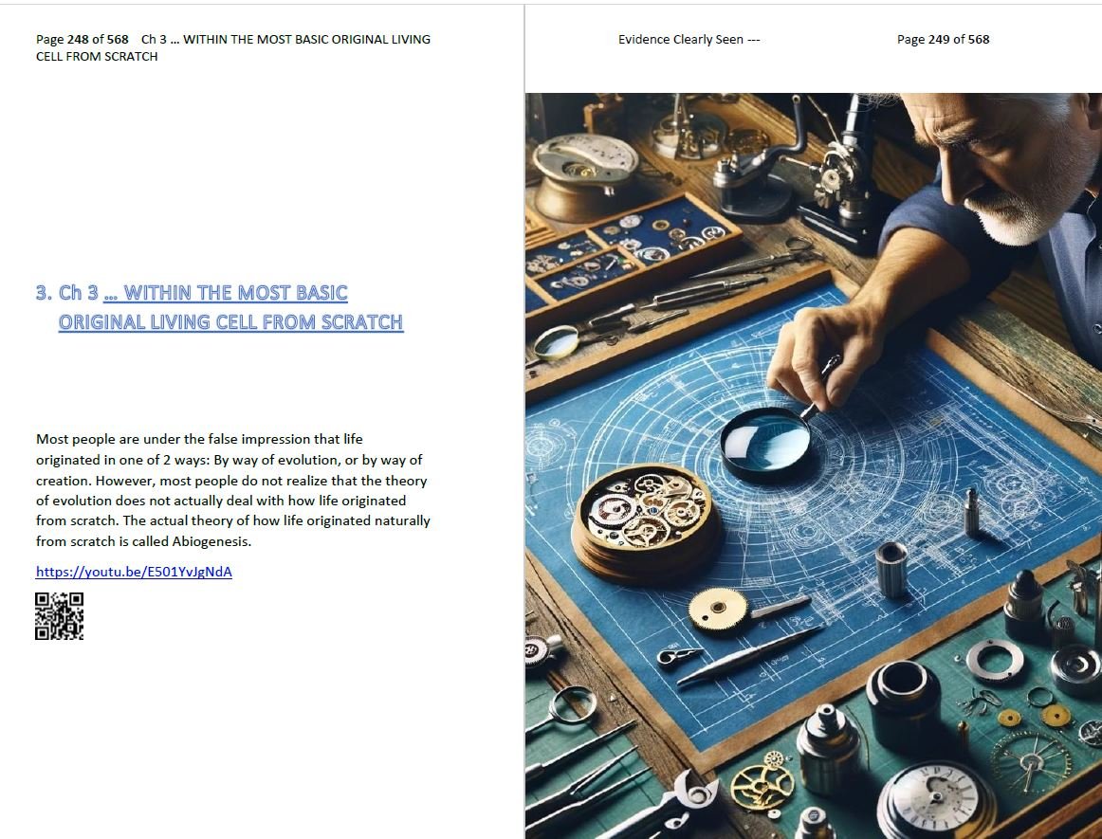Click heading line 'WITHIN THE MOST BASIC'
The width and height of the screenshot is (1102, 839).
pyautogui.click(x=235, y=292)
